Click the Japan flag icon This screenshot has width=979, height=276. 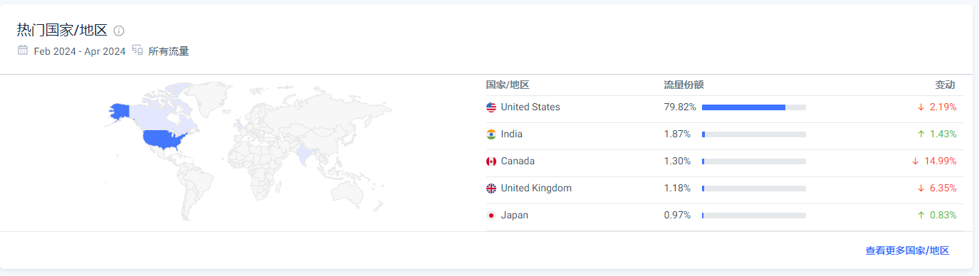pos(491,216)
